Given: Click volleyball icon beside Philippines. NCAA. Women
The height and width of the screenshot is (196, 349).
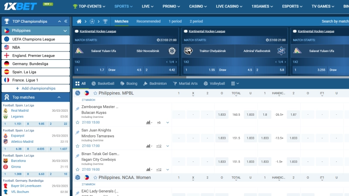Looking at the screenshot, I should (x=78, y=178).
